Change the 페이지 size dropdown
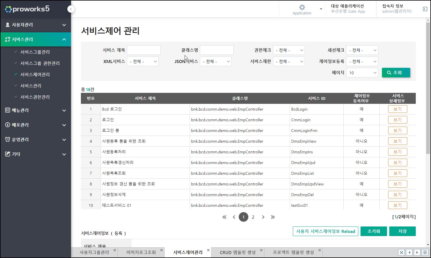The width and height of the screenshot is (431, 258). pos(362,73)
